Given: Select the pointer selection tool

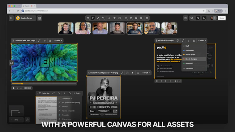Looking at the screenshot, I should coord(93,18).
